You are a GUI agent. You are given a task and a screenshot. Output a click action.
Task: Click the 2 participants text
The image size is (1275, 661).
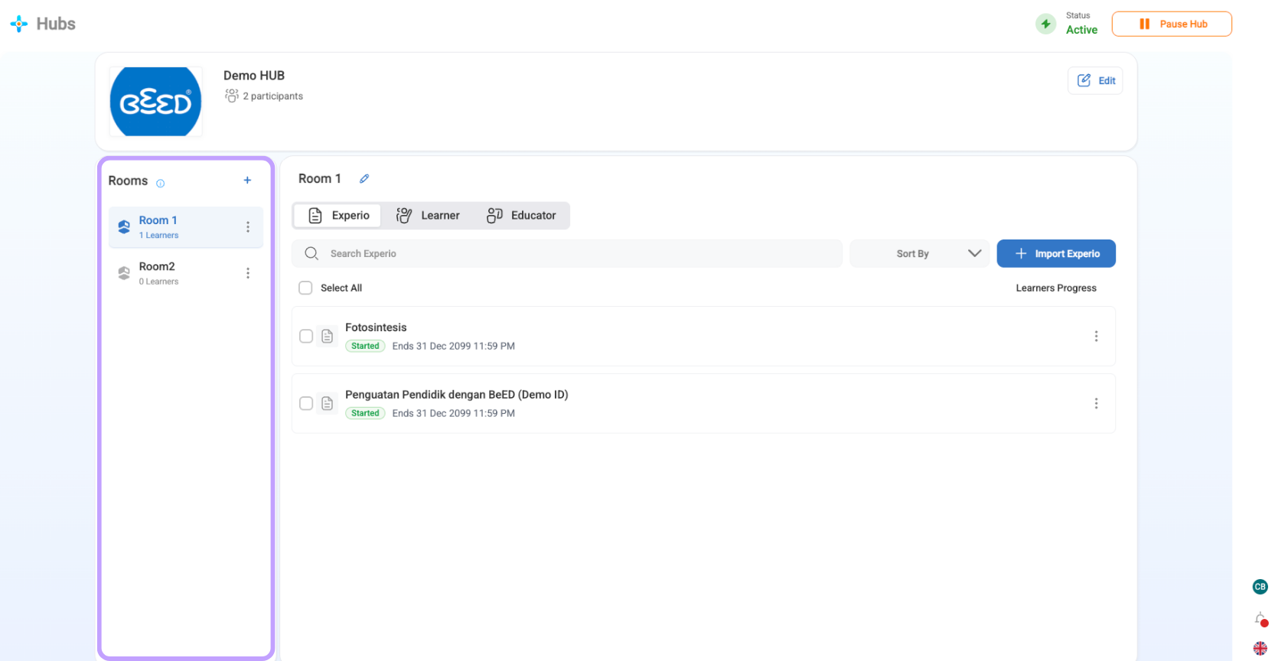(x=273, y=96)
